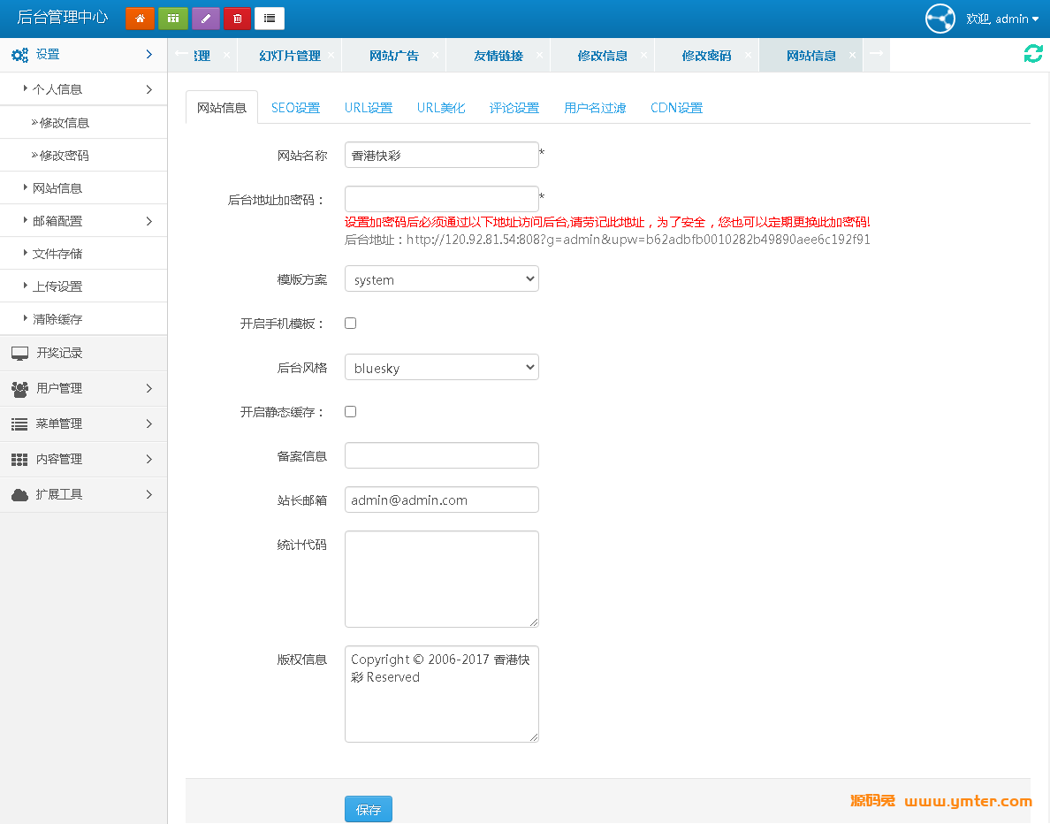Click the red trash icon button
1050x824 pixels.
tap(238, 19)
